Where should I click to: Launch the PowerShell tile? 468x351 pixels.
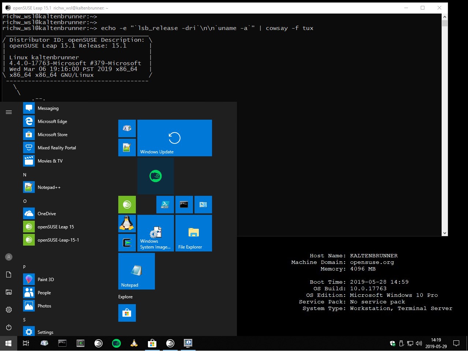(x=165, y=205)
